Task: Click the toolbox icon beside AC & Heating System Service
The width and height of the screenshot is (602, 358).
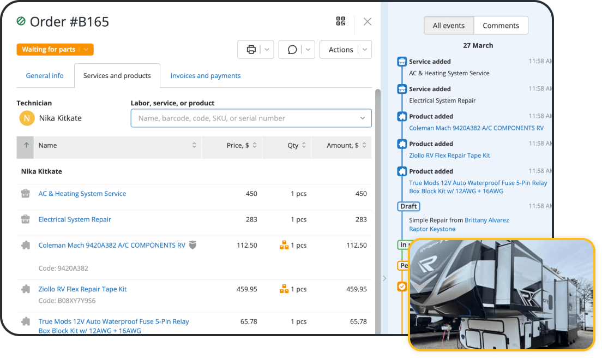Action: [x=26, y=193]
